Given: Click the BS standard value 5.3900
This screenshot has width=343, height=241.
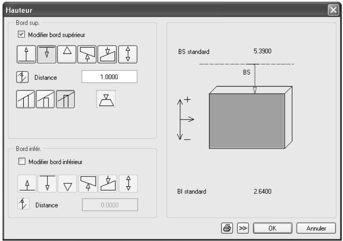Looking at the screenshot, I should click(x=262, y=51).
